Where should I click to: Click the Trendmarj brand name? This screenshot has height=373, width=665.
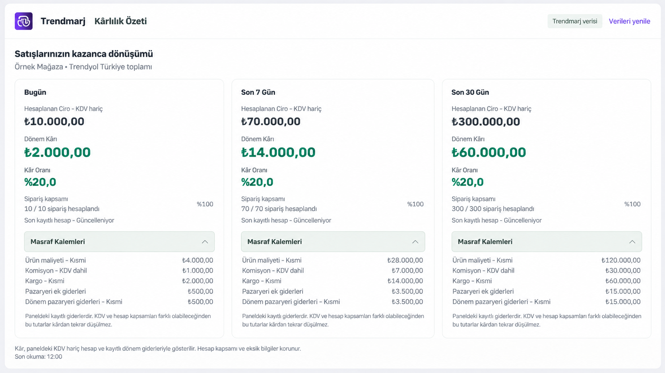(x=63, y=21)
